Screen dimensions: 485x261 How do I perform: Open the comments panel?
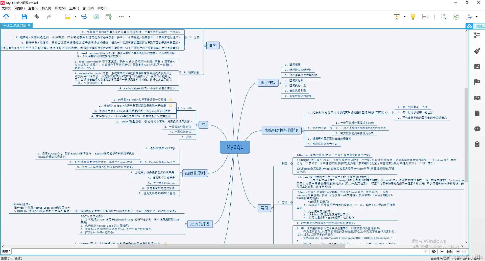point(477,129)
